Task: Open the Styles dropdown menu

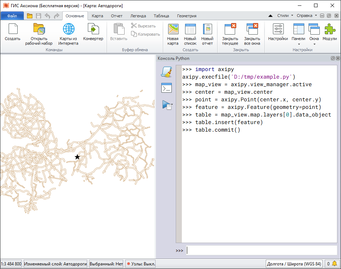Action: [x=285, y=16]
